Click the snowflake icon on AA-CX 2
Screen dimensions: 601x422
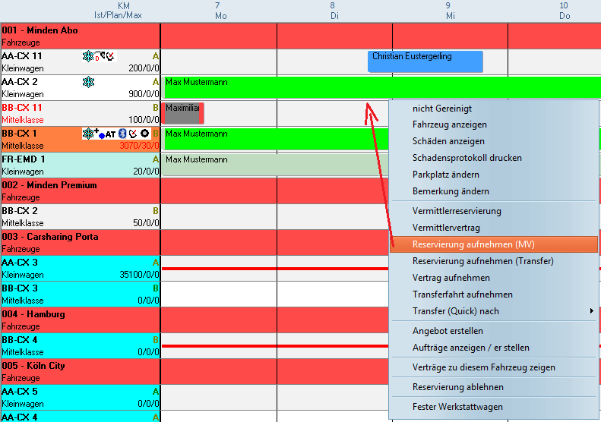pos(88,82)
